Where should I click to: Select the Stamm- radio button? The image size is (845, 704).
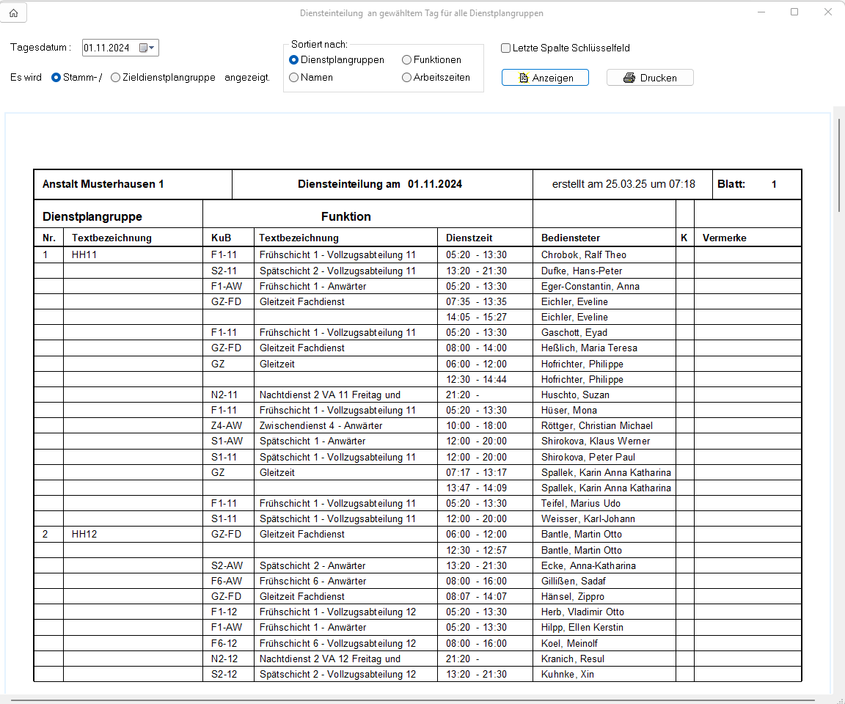56,78
